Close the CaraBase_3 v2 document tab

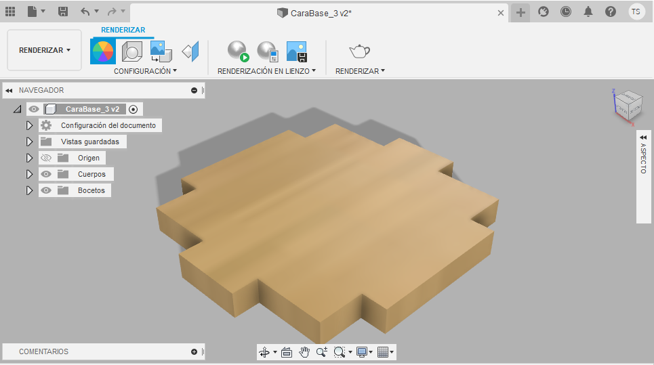tap(501, 13)
